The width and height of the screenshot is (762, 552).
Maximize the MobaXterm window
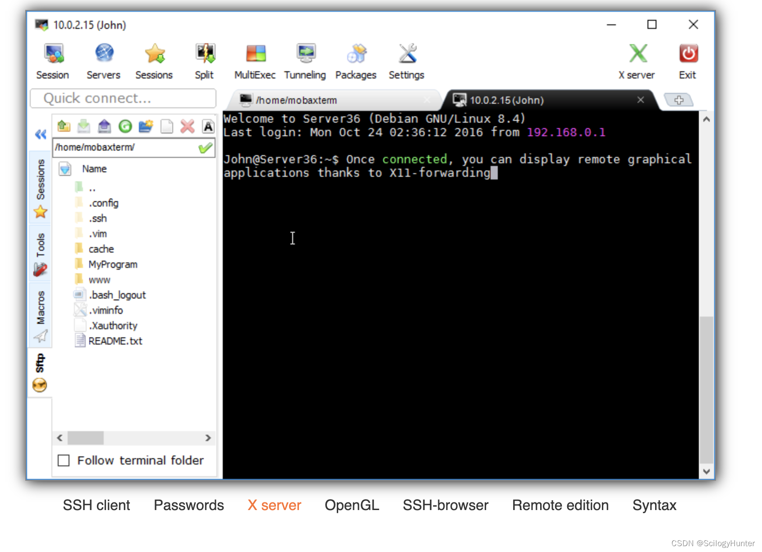pos(652,24)
